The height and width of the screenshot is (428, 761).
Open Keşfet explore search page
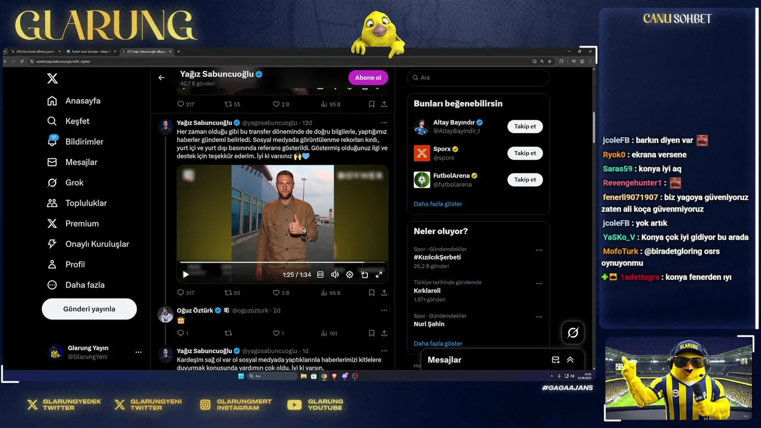coord(68,121)
